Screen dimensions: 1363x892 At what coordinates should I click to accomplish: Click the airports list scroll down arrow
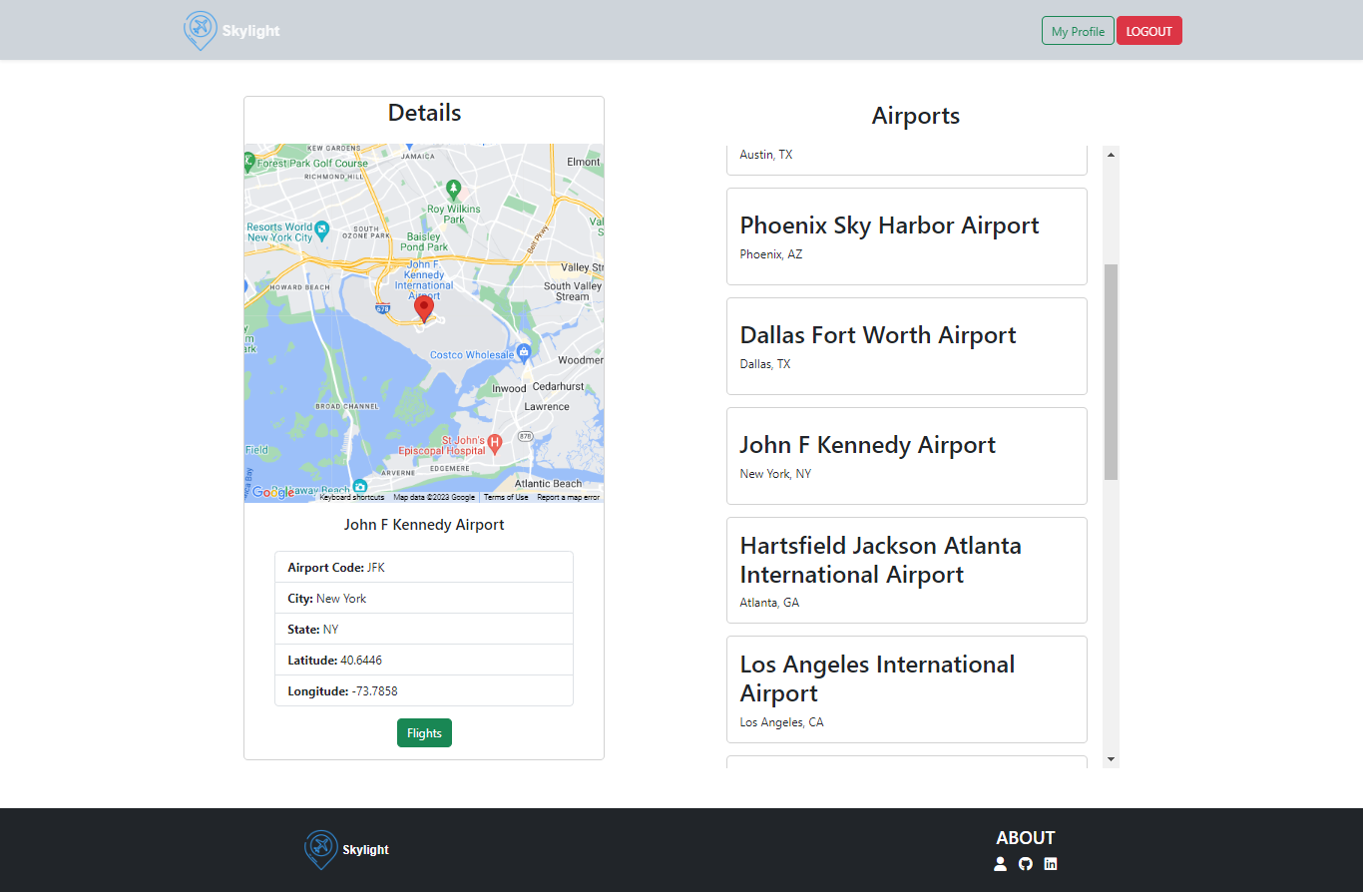[1112, 759]
